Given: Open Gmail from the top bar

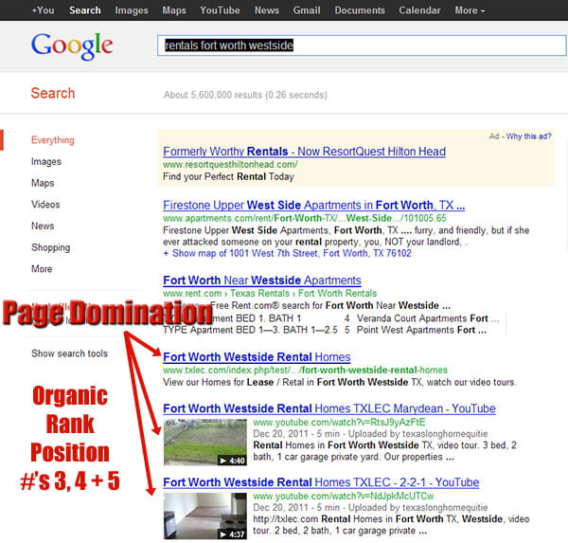Looking at the screenshot, I should click(x=307, y=10).
